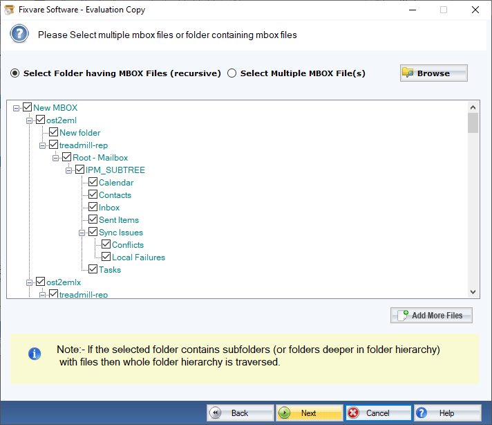Select the Inbox folder in tree

tap(109, 208)
